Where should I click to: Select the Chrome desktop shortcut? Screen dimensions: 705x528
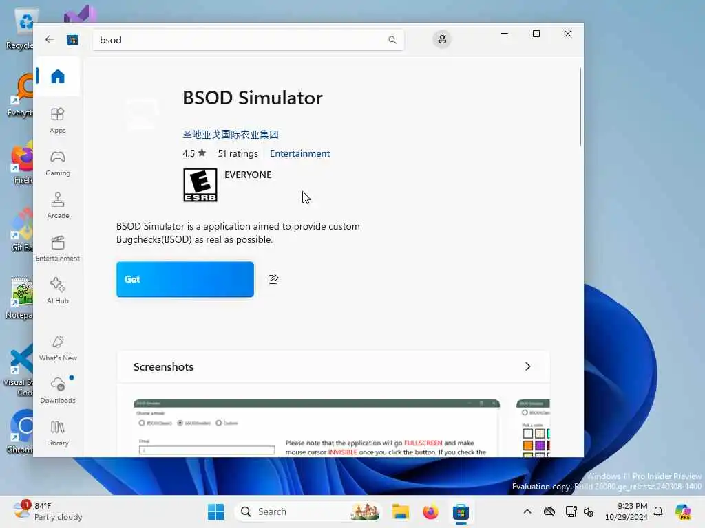coord(21,432)
